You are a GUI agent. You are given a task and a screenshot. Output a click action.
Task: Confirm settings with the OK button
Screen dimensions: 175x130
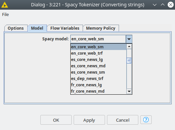pyautogui.click(x=56, y=120)
